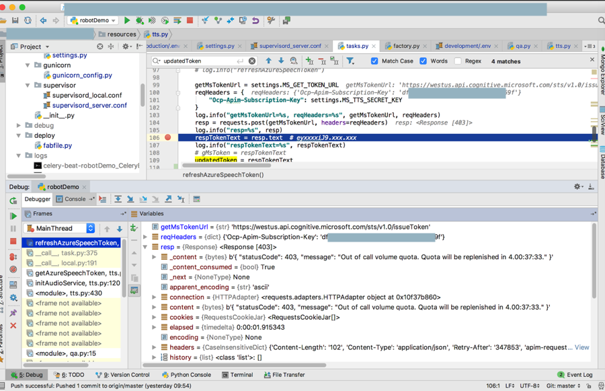Enable the Regex checkbox
Viewport: 605px width, 391px height.
(458, 61)
